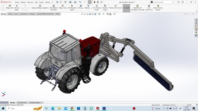Click Apply Scene icon in view toolbar
198x111 pixels.
(x=110, y=14)
